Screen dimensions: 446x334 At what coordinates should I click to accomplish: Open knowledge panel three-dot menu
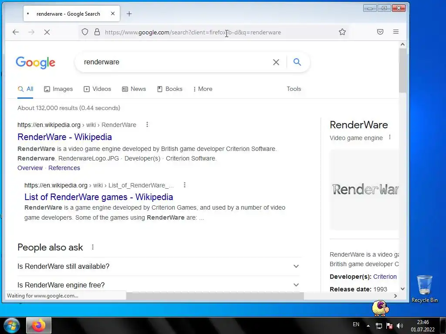coord(390,137)
